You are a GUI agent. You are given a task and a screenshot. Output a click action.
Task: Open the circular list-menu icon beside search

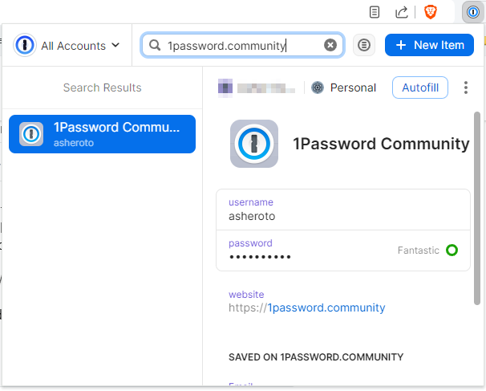[x=364, y=45]
